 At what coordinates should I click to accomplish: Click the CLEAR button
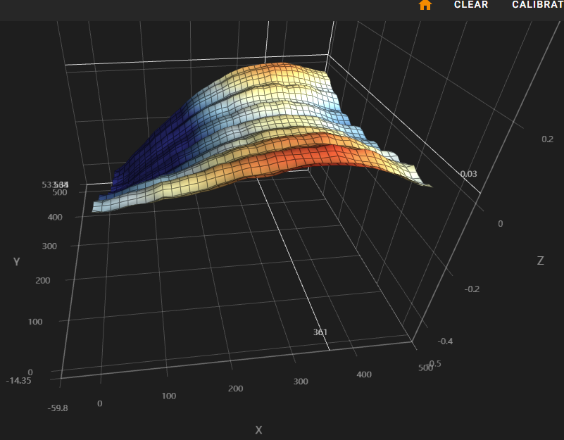[x=471, y=5]
